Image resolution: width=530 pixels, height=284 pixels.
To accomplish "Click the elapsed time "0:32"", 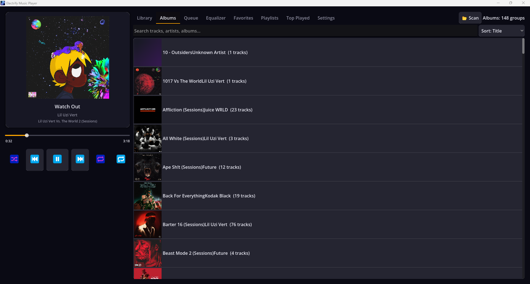I will click(x=9, y=141).
